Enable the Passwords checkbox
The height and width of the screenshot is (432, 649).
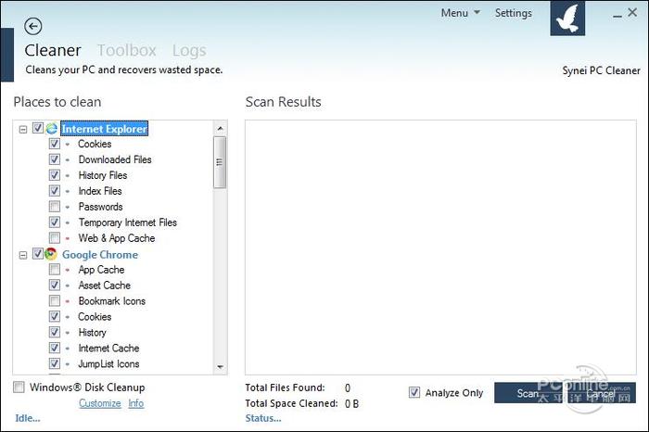[x=54, y=207]
